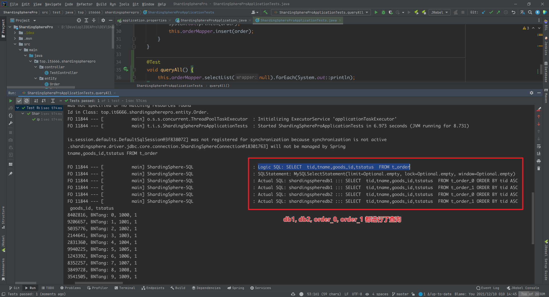The width and height of the screenshot is (549, 297).
Task: Collapse the entity package
Action: click(35, 78)
